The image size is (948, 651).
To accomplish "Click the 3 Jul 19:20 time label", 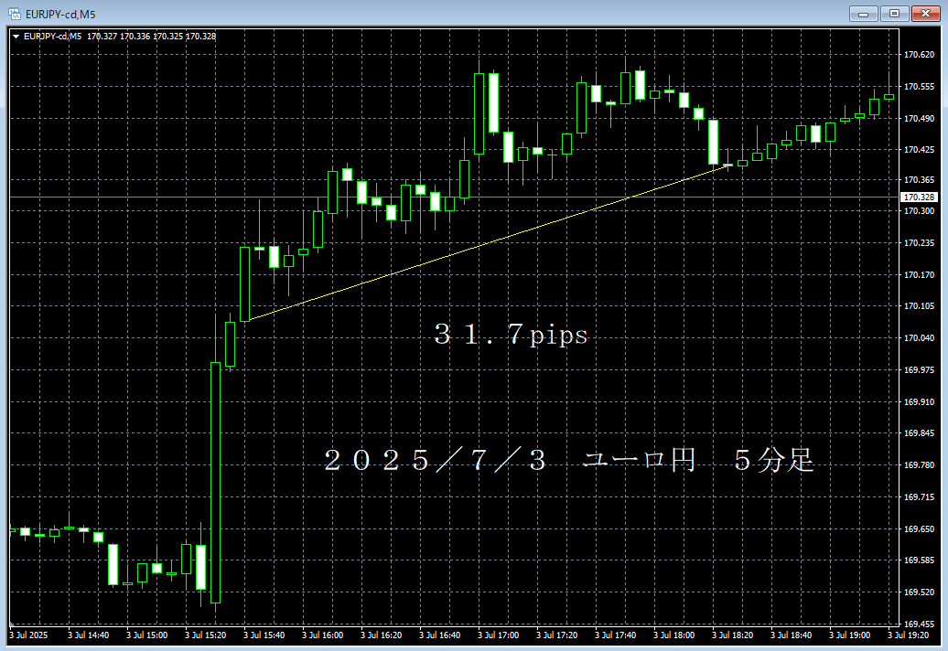I will point(909,635).
